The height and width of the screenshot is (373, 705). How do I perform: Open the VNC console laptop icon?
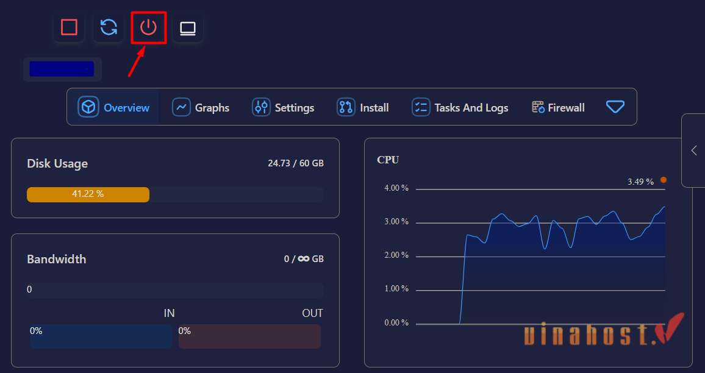(188, 28)
